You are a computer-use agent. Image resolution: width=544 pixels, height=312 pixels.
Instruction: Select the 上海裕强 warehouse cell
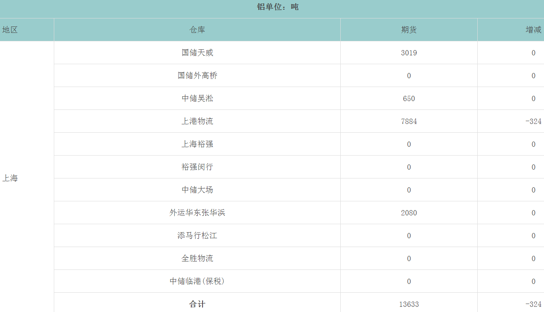(197, 144)
